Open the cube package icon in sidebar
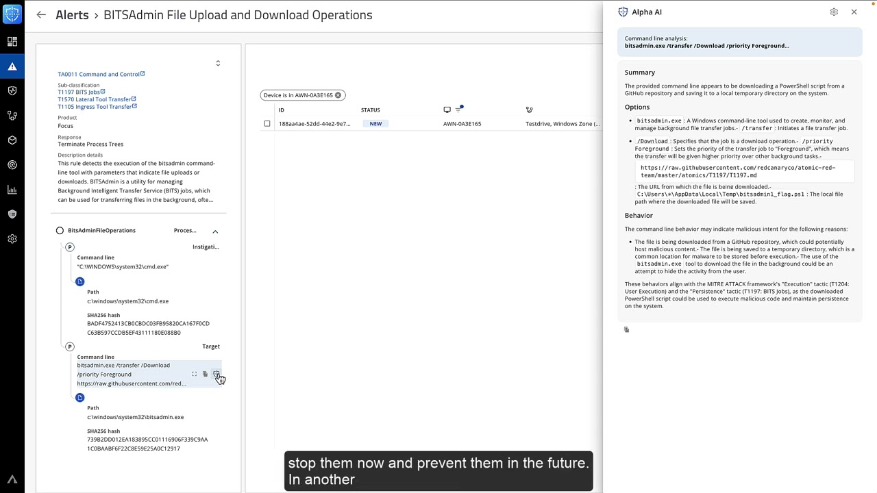Viewport: 877px width, 493px height. point(12,140)
